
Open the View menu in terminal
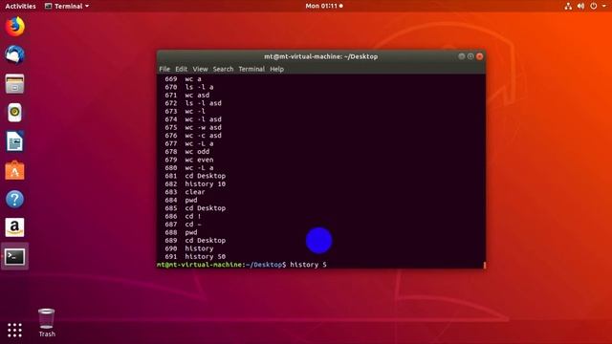pyautogui.click(x=200, y=69)
